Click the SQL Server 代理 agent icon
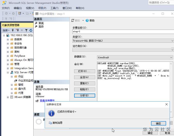174x136 pixels. pos(12,72)
